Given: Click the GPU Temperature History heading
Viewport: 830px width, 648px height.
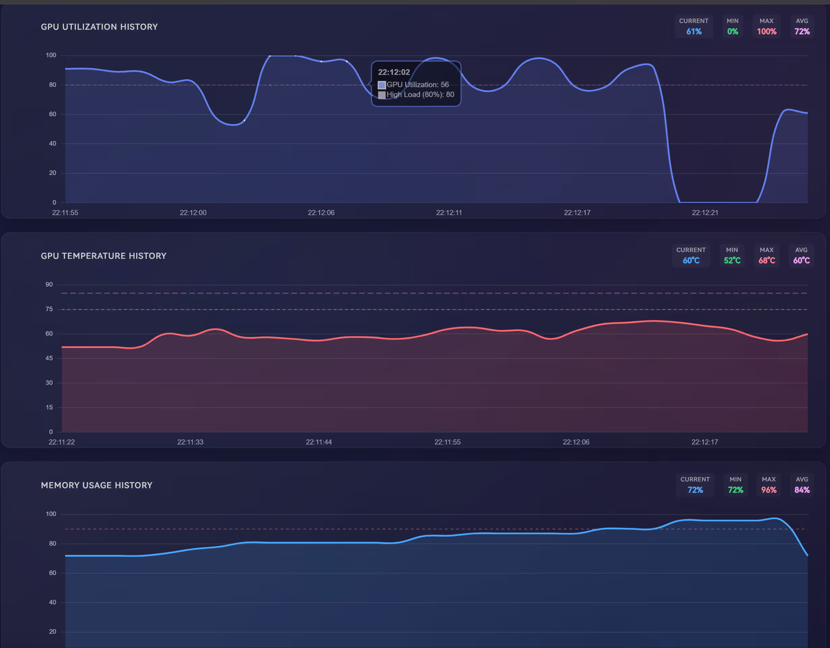Looking at the screenshot, I should click(103, 256).
